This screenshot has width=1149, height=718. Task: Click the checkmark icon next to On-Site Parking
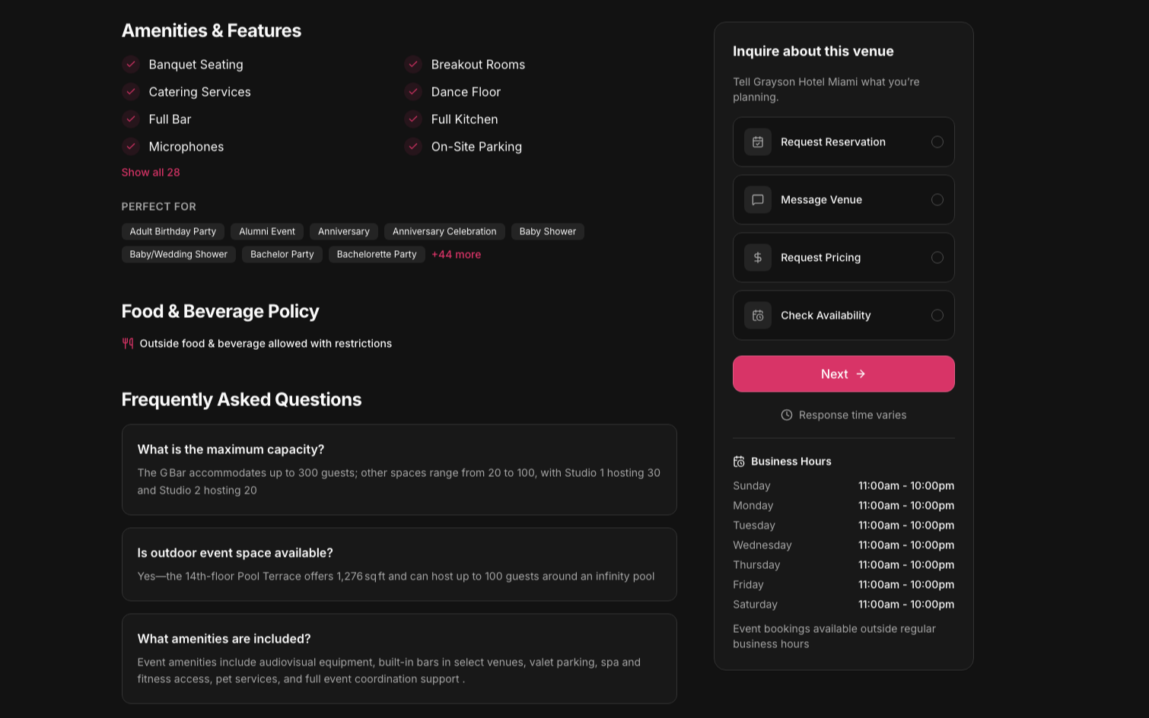tap(413, 147)
